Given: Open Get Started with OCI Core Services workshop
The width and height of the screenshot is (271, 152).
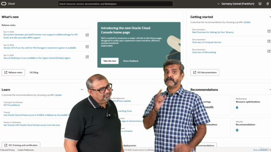Looking at the screenshot, I should pos(32,125).
